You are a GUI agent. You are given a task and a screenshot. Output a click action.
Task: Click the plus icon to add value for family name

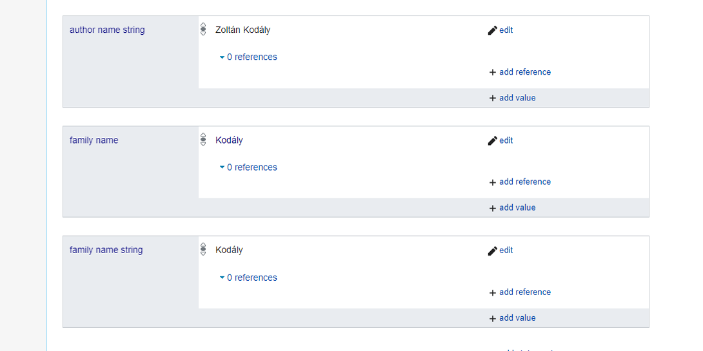pos(493,208)
